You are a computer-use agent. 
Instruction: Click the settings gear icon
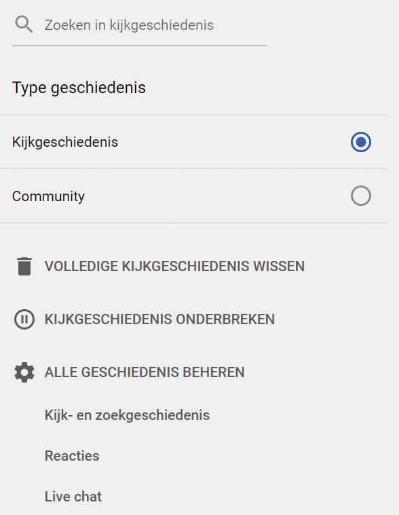click(24, 372)
